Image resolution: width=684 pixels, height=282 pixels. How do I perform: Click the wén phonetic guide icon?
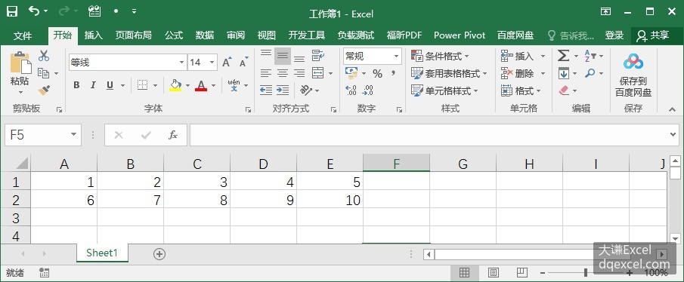[234, 85]
